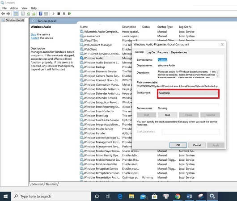Select Windows Perception Service row
The width and height of the screenshot is (237, 201).
[x=101, y=168]
